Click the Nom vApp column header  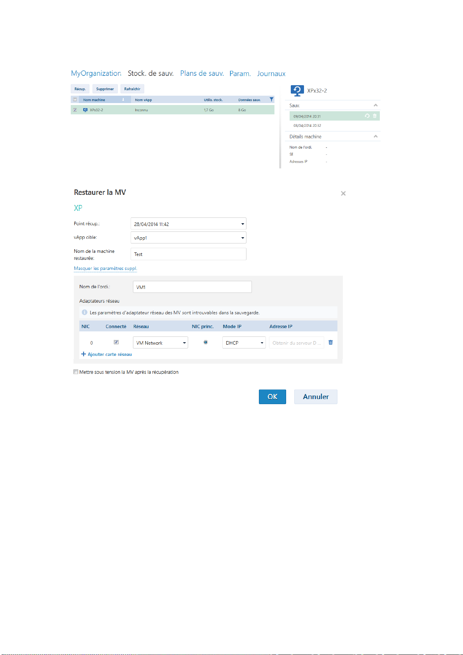click(x=143, y=100)
